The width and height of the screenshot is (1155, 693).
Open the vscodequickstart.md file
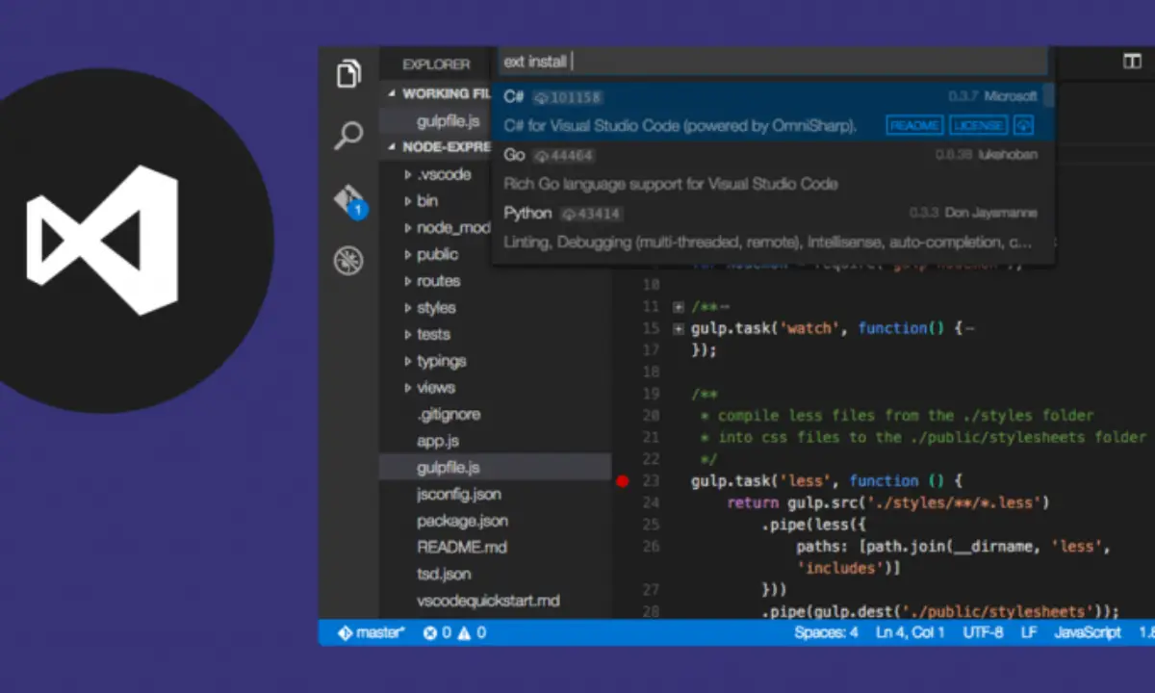point(488,601)
